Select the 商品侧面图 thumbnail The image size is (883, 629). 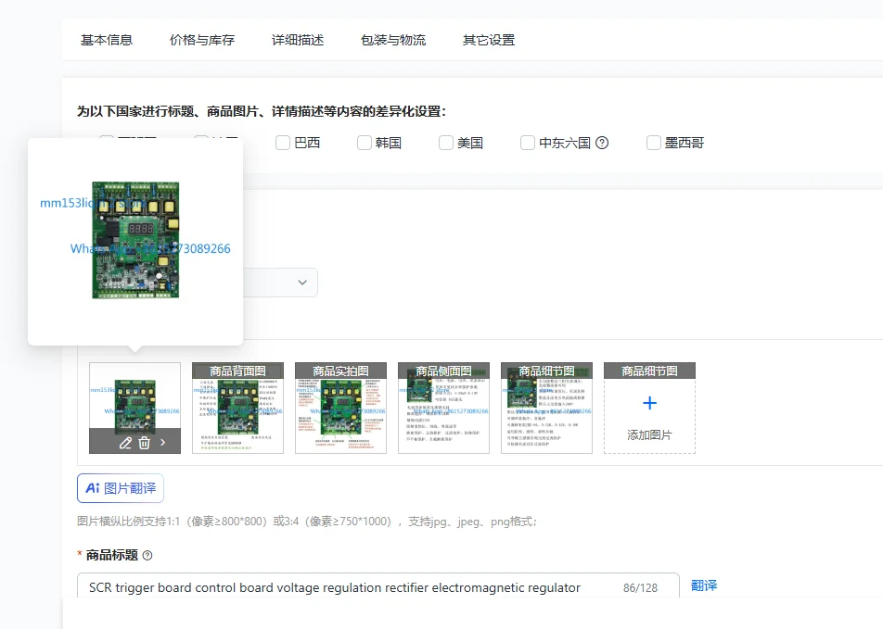click(x=443, y=408)
